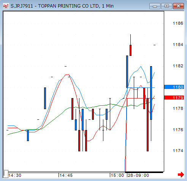Click the red scroll-right arrow icon
187x181 pixels.
(181, 175)
